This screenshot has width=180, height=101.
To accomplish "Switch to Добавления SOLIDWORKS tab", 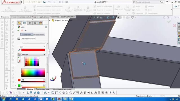I will [x=49, y=17].
